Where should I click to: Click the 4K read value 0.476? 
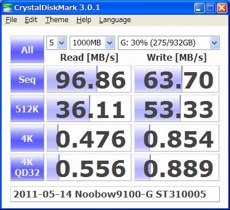click(x=89, y=138)
